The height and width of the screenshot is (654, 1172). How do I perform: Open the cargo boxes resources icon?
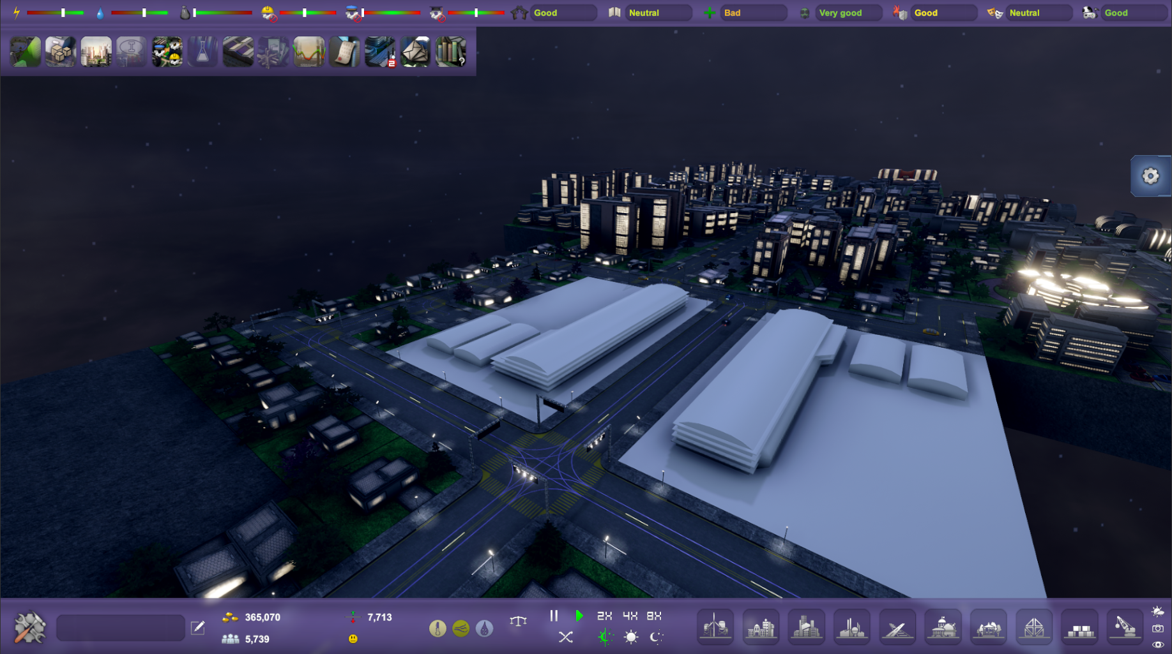tap(61, 52)
